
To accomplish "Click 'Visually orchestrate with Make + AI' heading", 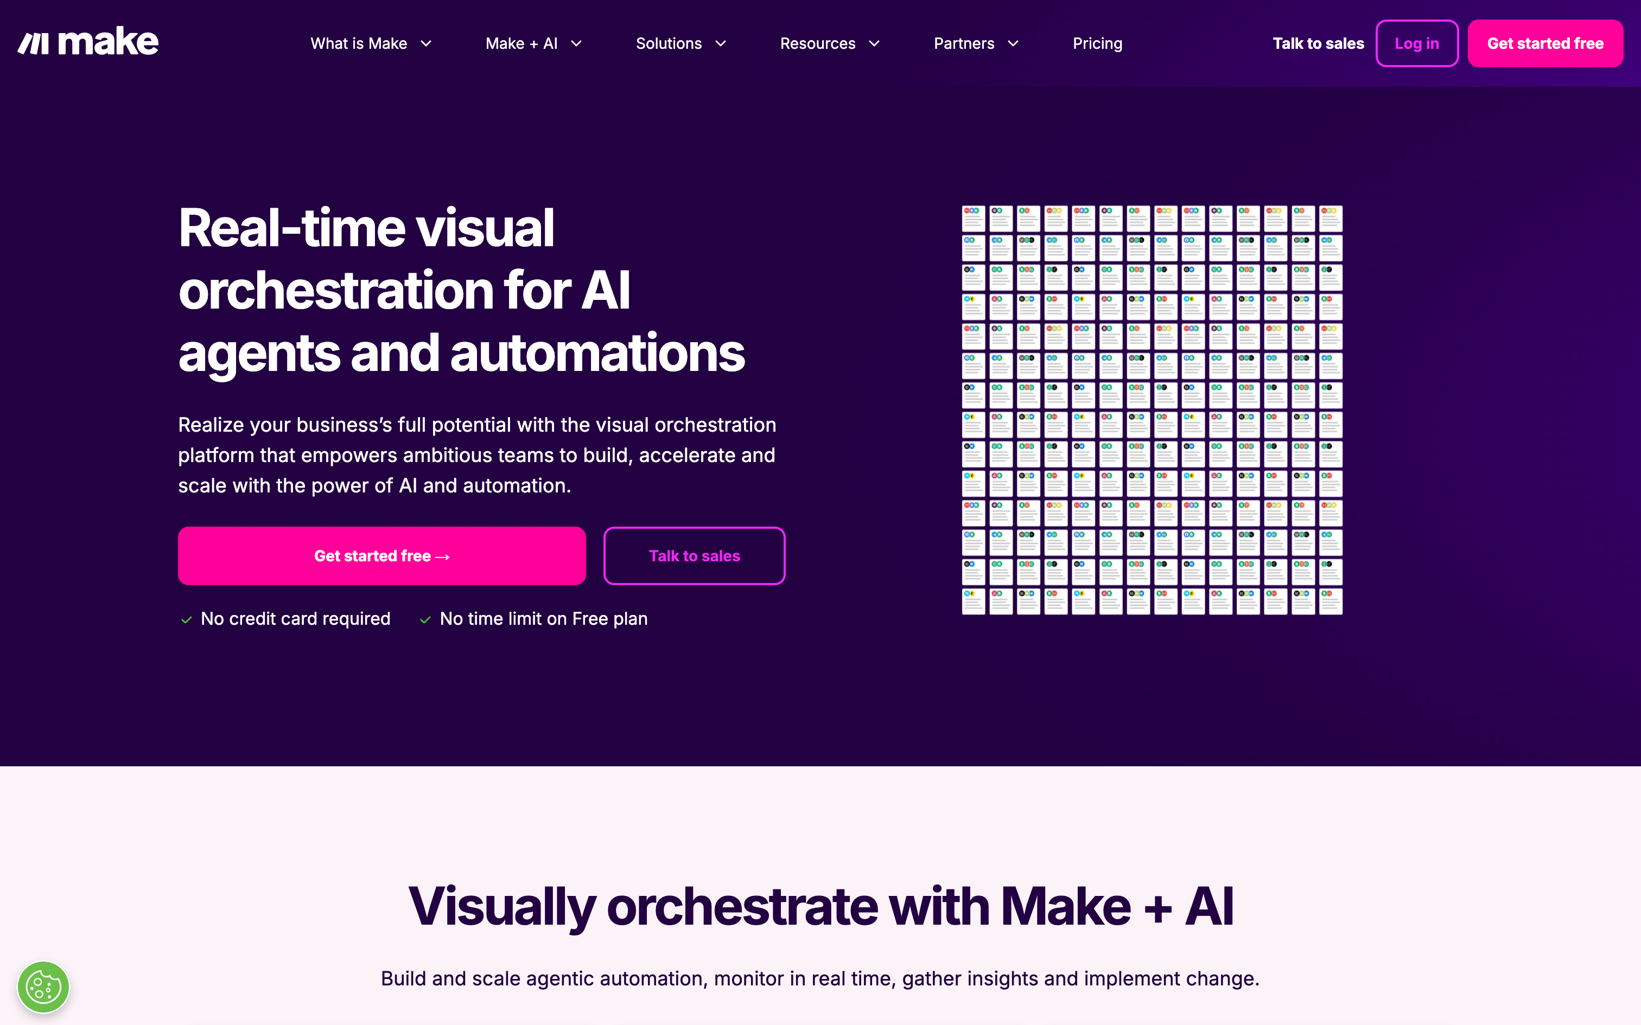I will coord(820,906).
